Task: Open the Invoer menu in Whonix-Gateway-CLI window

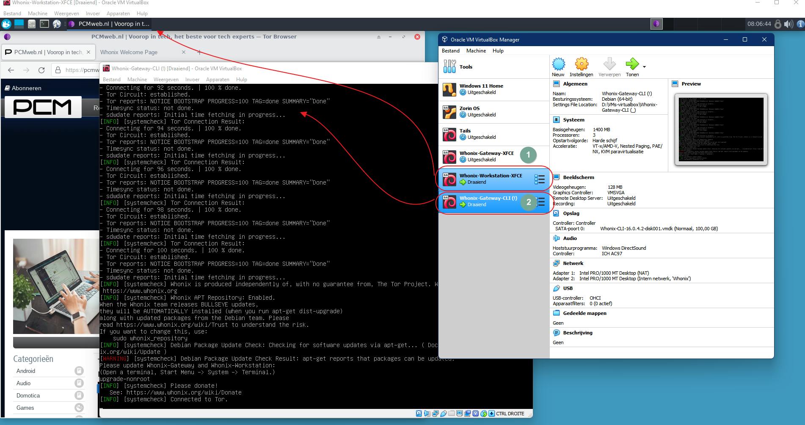Action: click(192, 80)
